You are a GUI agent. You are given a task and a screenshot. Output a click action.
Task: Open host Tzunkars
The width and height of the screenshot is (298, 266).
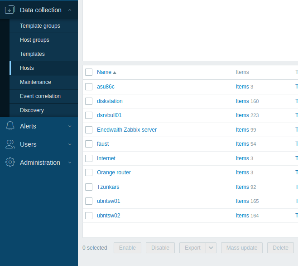[108, 187]
